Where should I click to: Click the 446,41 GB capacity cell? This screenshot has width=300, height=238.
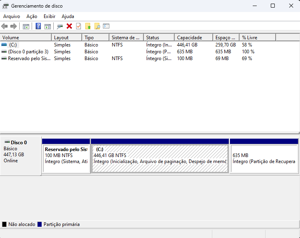tap(187, 45)
